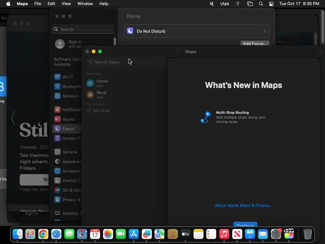Open the Window menu
Screen dimensions: 325x244
(x=85, y=4)
